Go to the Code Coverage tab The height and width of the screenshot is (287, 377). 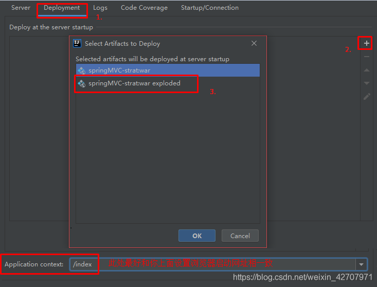click(x=144, y=8)
